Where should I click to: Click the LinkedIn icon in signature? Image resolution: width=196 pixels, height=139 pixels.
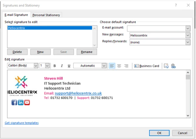click(21, 103)
